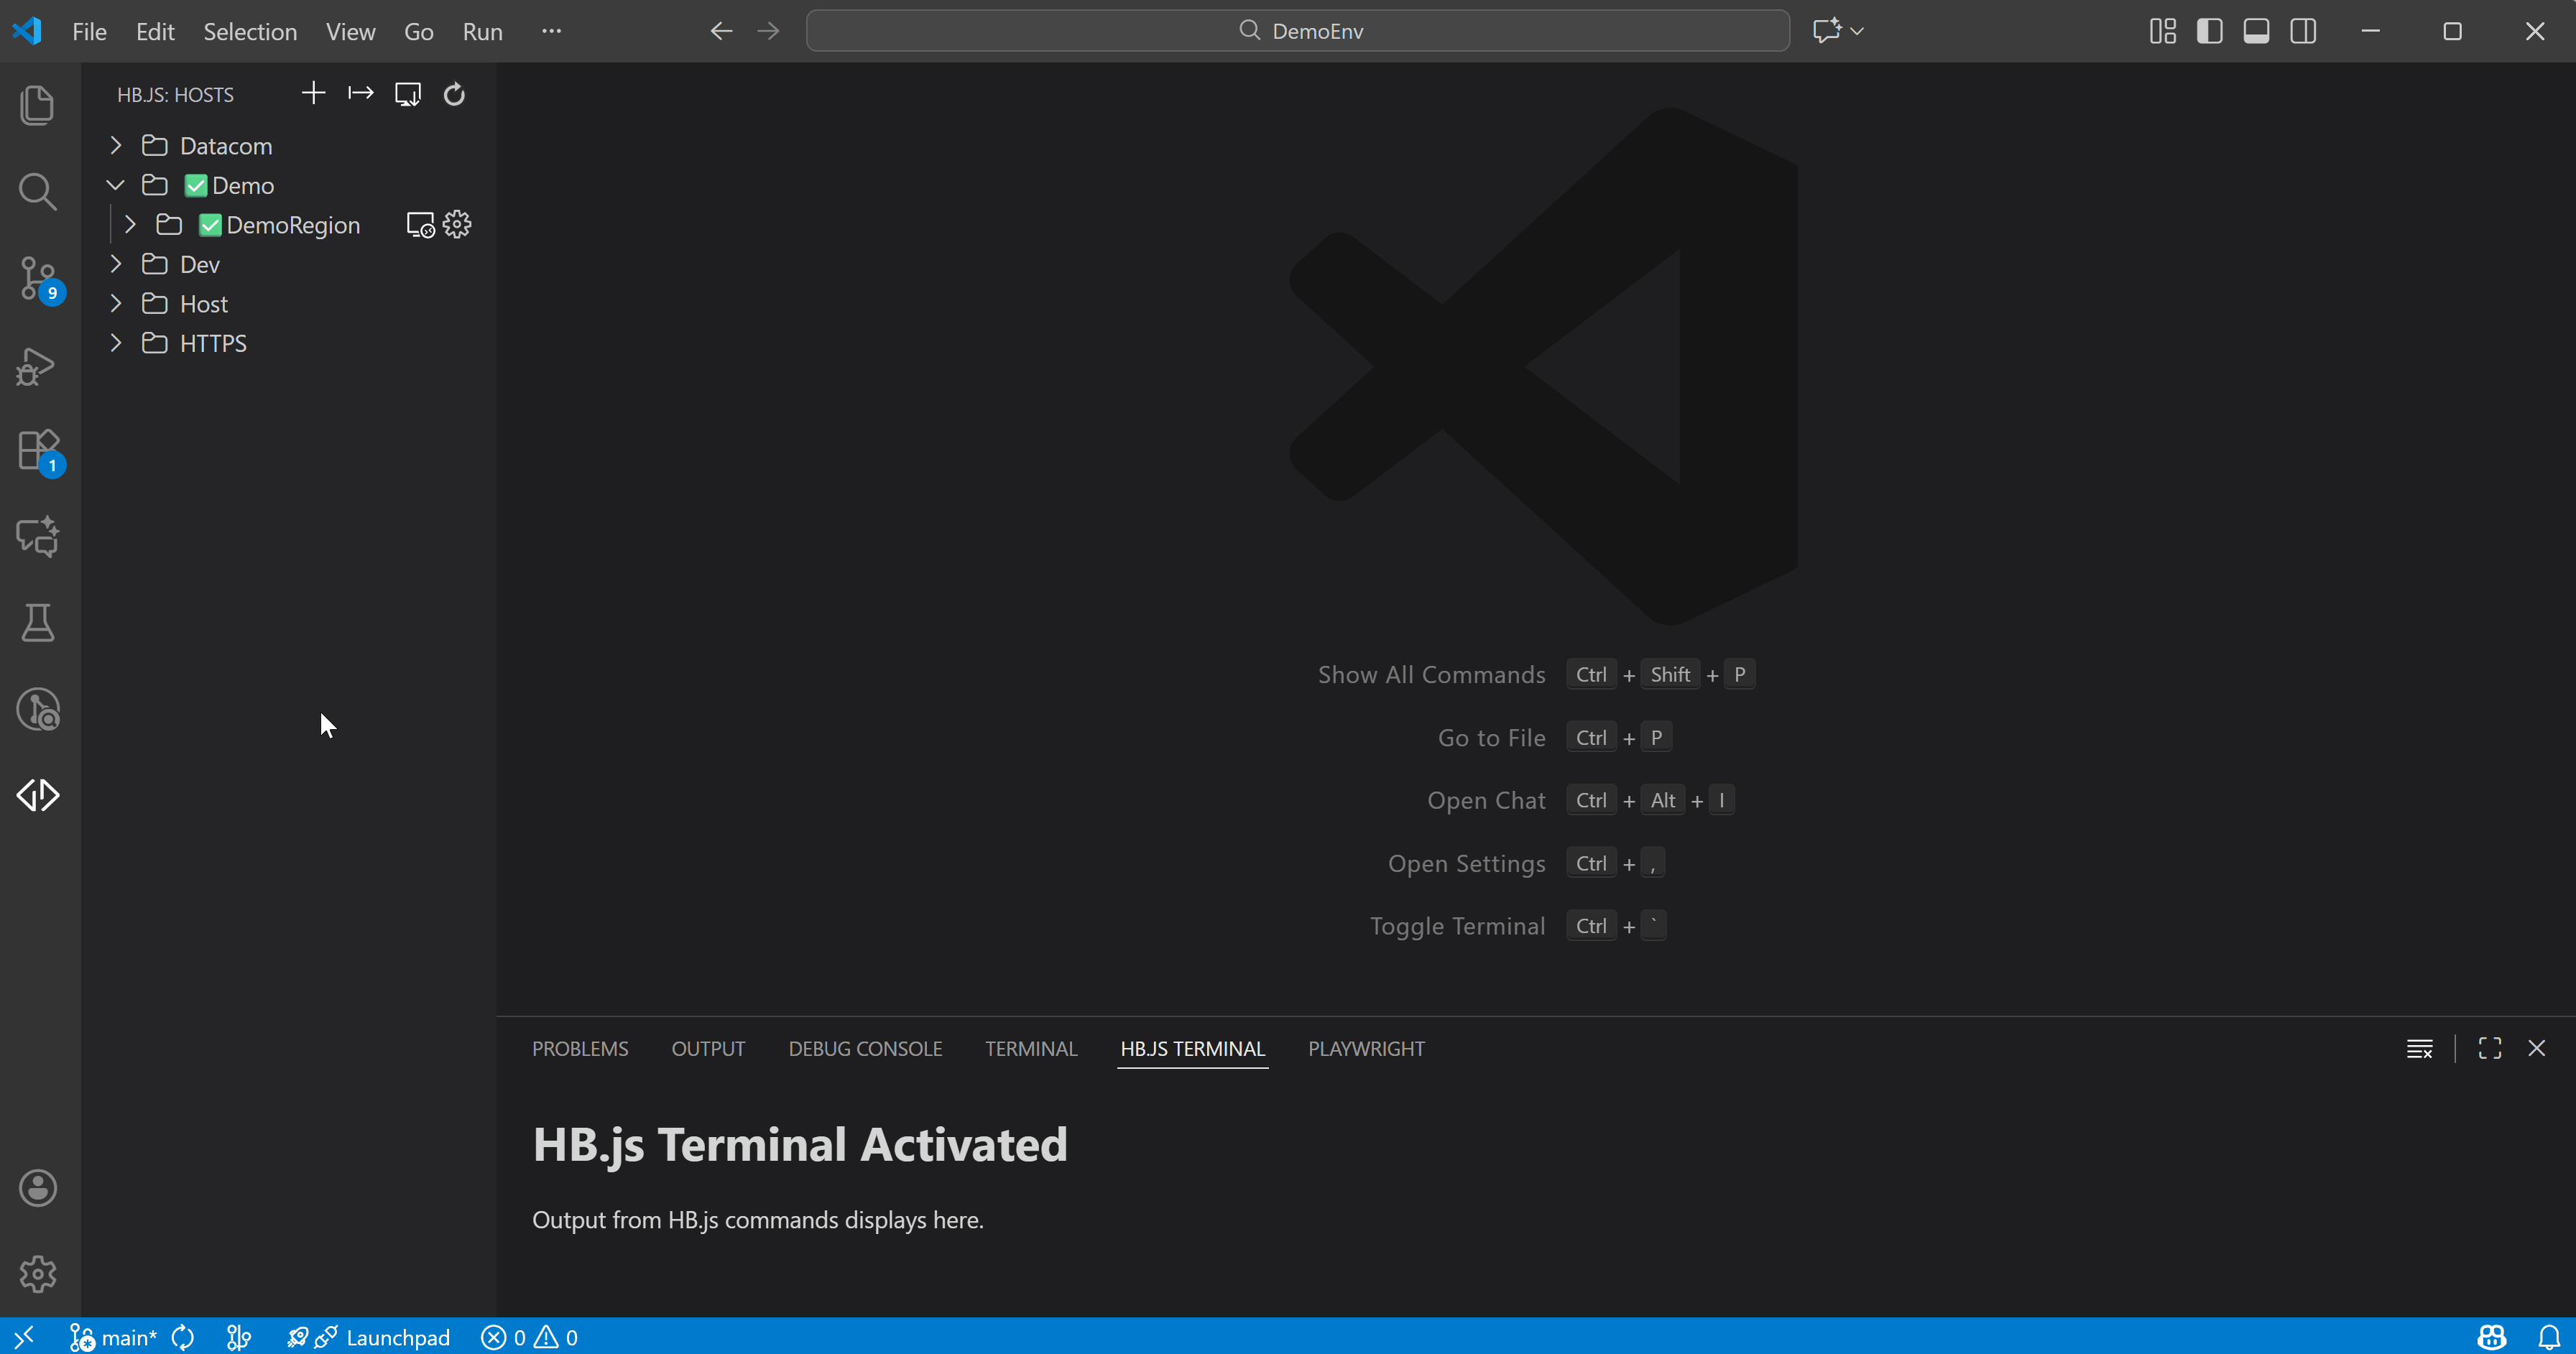Clear HB.js terminal output icon
Viewport: 2576px width, 1354px height.
tap(2419, 1048)
